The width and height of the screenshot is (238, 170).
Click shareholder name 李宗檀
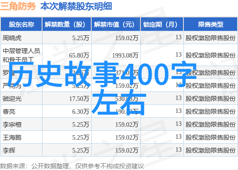tap(12, 124)
